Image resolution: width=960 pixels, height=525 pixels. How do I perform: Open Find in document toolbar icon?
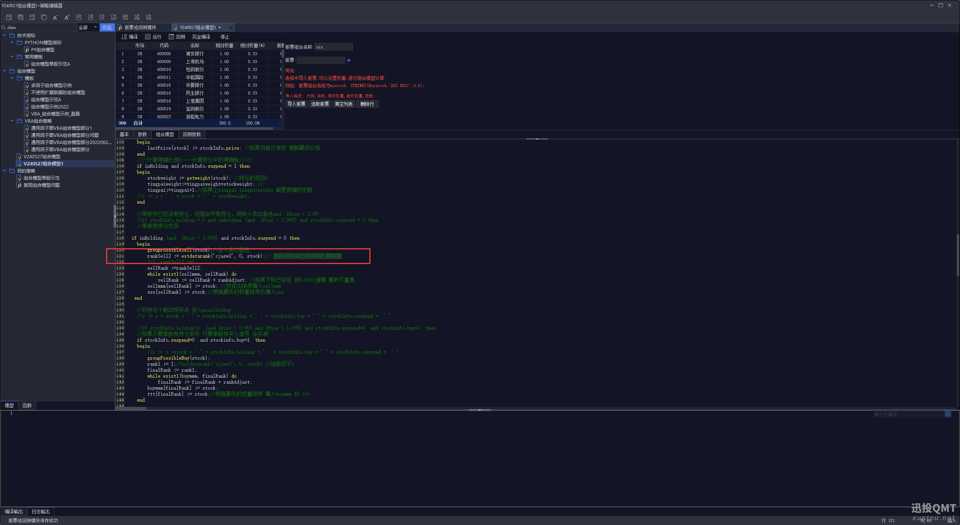pyautogui.click(x=102, y=17)
